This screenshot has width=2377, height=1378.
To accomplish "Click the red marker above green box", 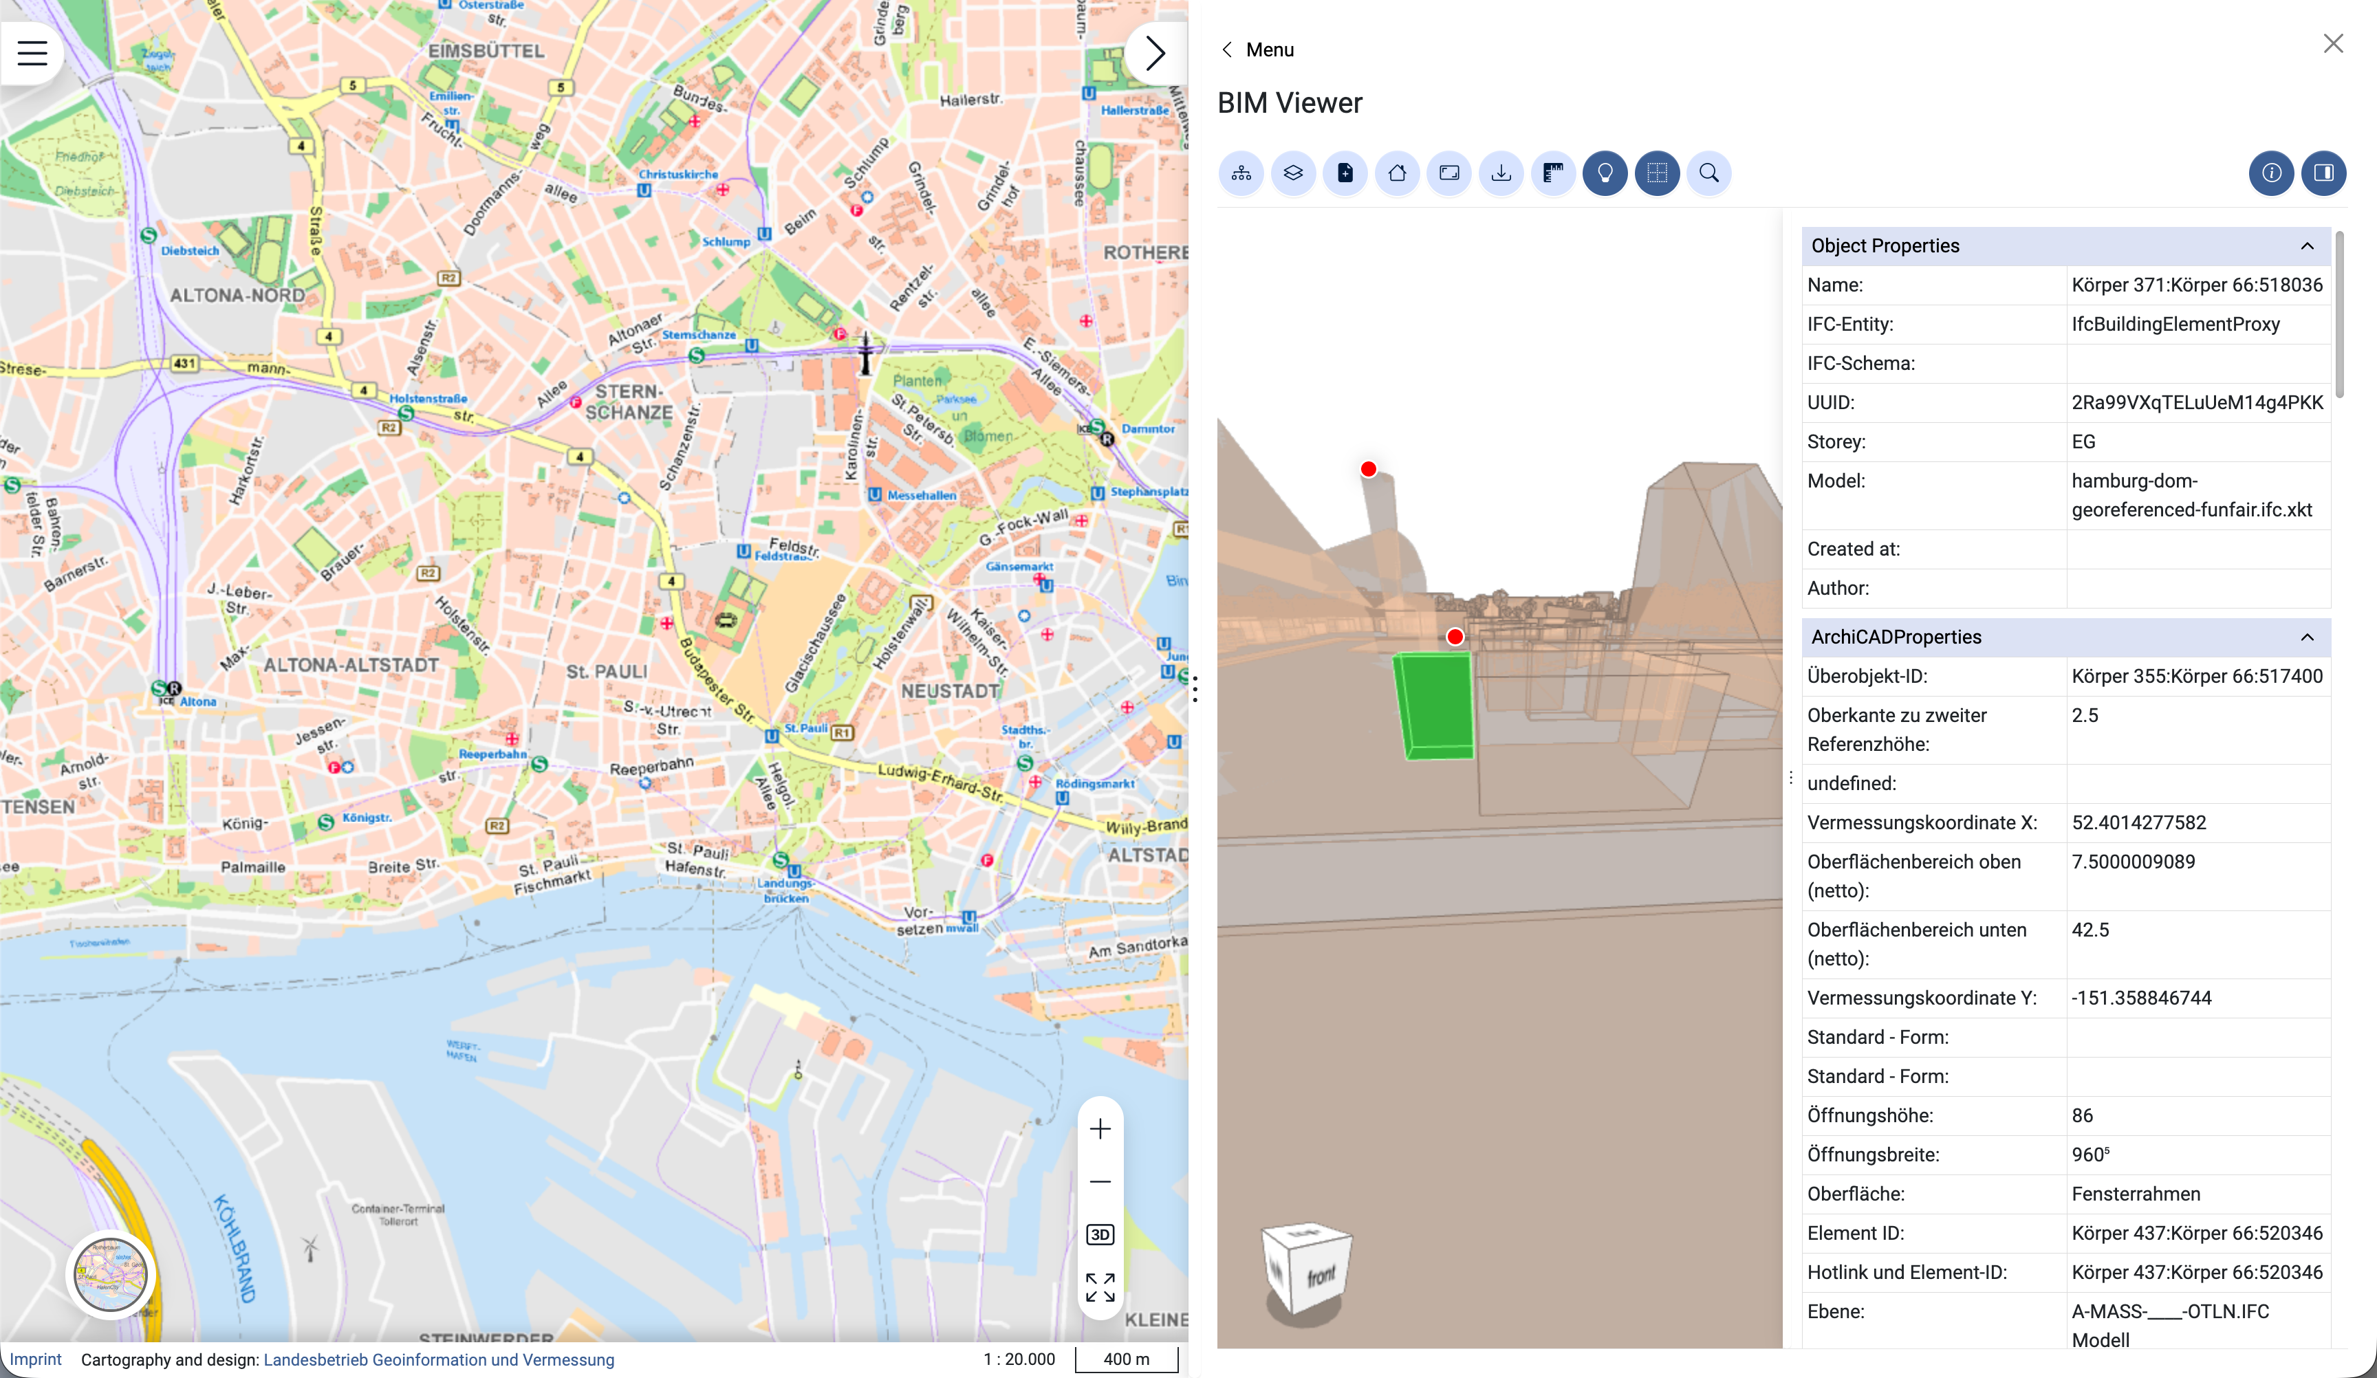I will [1455, 637].
